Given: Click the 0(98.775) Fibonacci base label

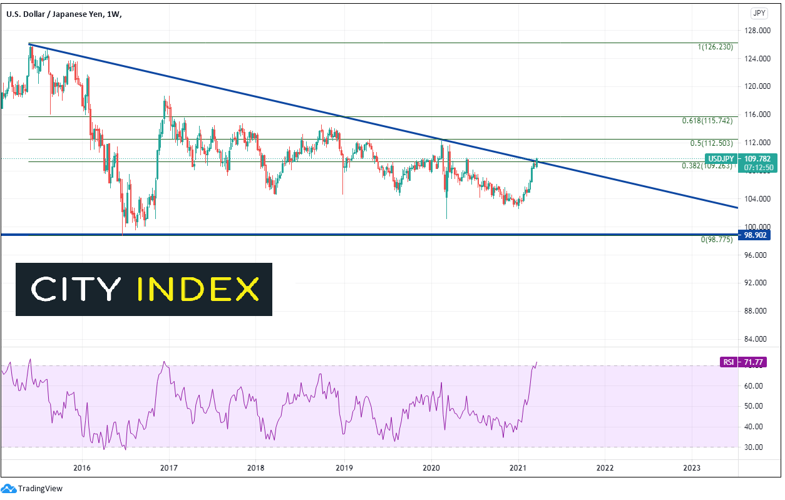Looking at the screenshot, I should (x=717, y=240).
